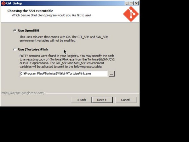This screenshot has width=189, height=142.
Task: Click the Git logo in header
Action: coord(131,14)
